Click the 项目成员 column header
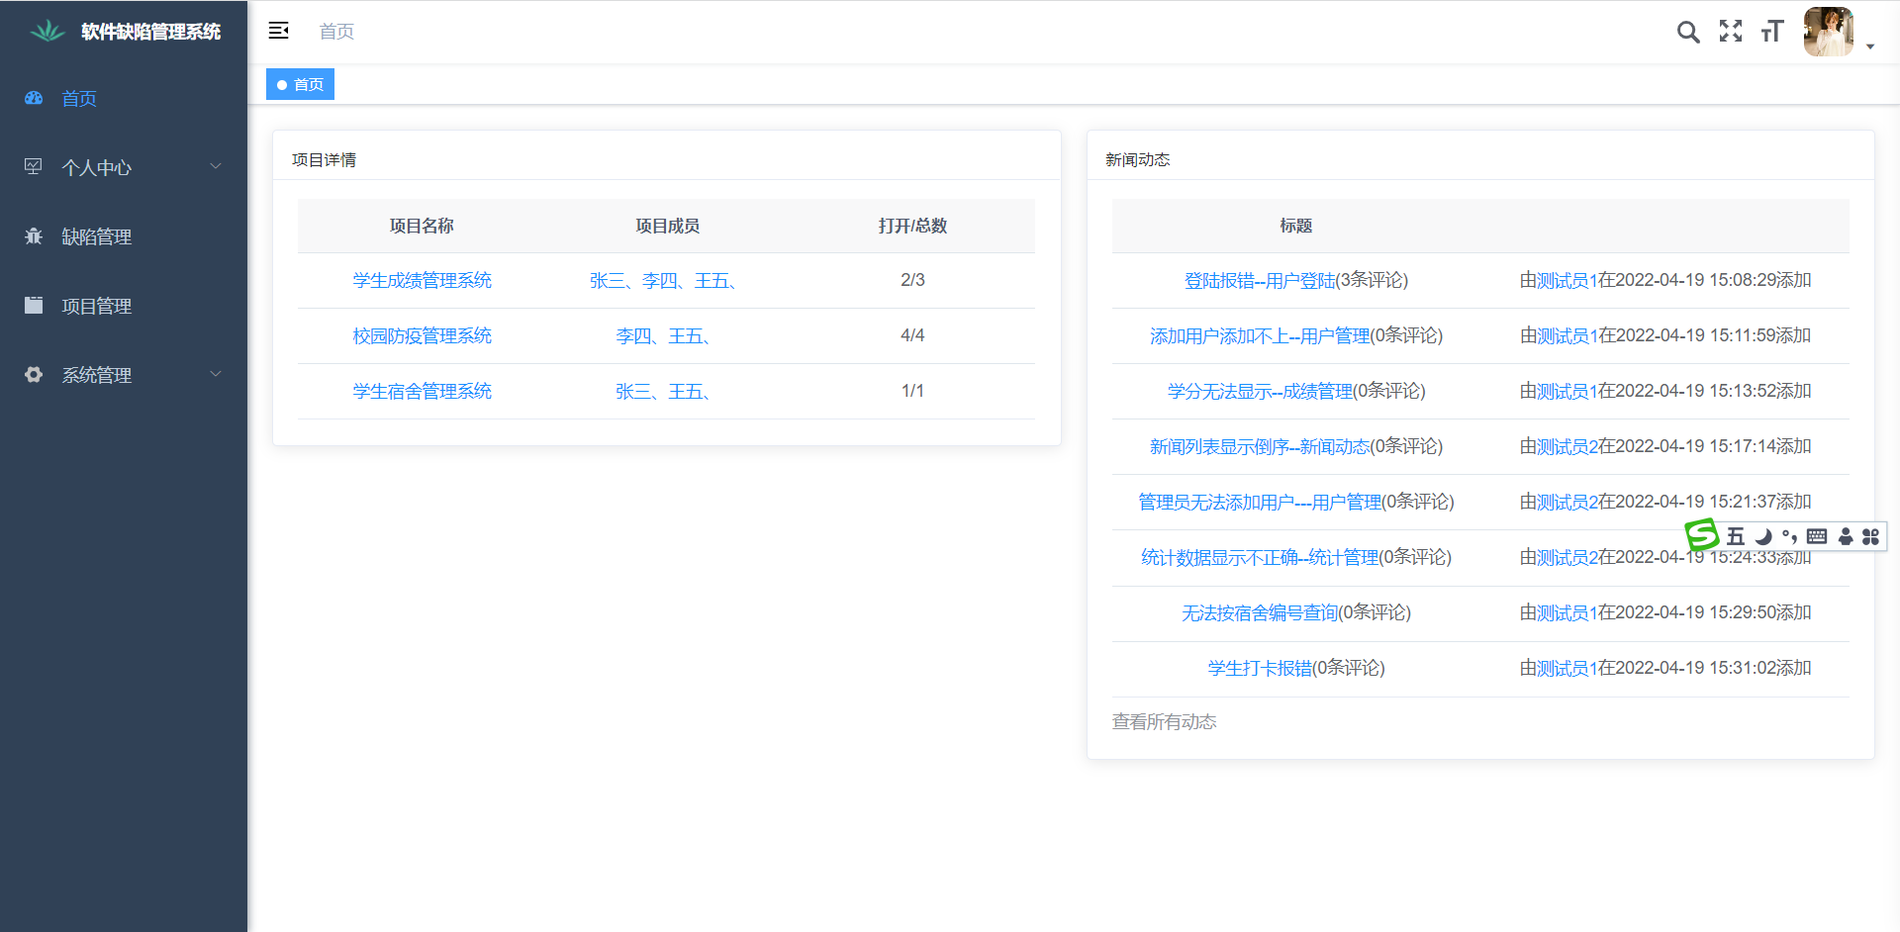1900x932 pixels. (x=667, y=226)
